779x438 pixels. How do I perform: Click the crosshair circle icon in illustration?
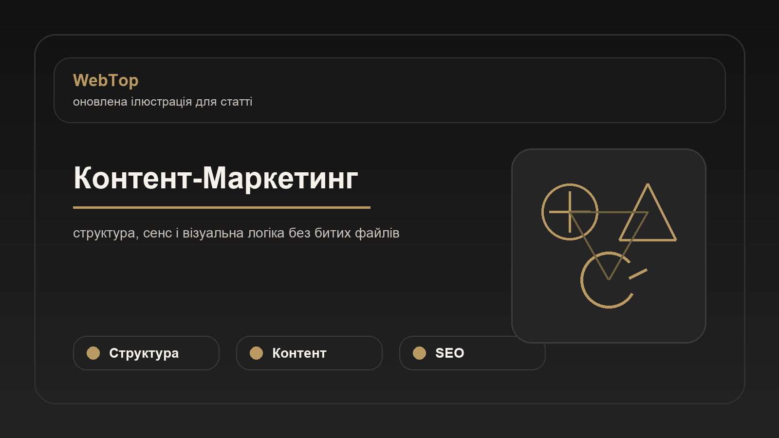click(570, 212)
